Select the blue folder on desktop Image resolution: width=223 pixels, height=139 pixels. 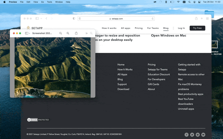pos(209,14)
